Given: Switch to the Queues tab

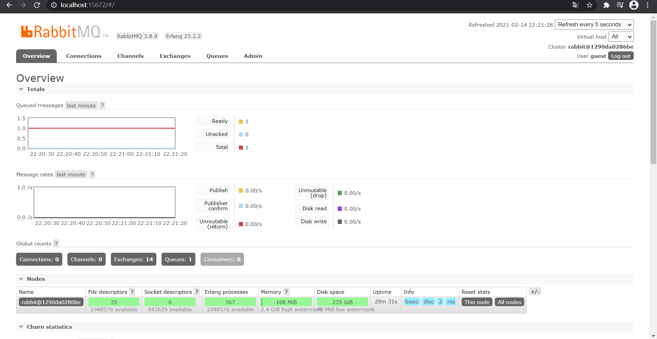Looking at the screenshot, I should (217, 56).
